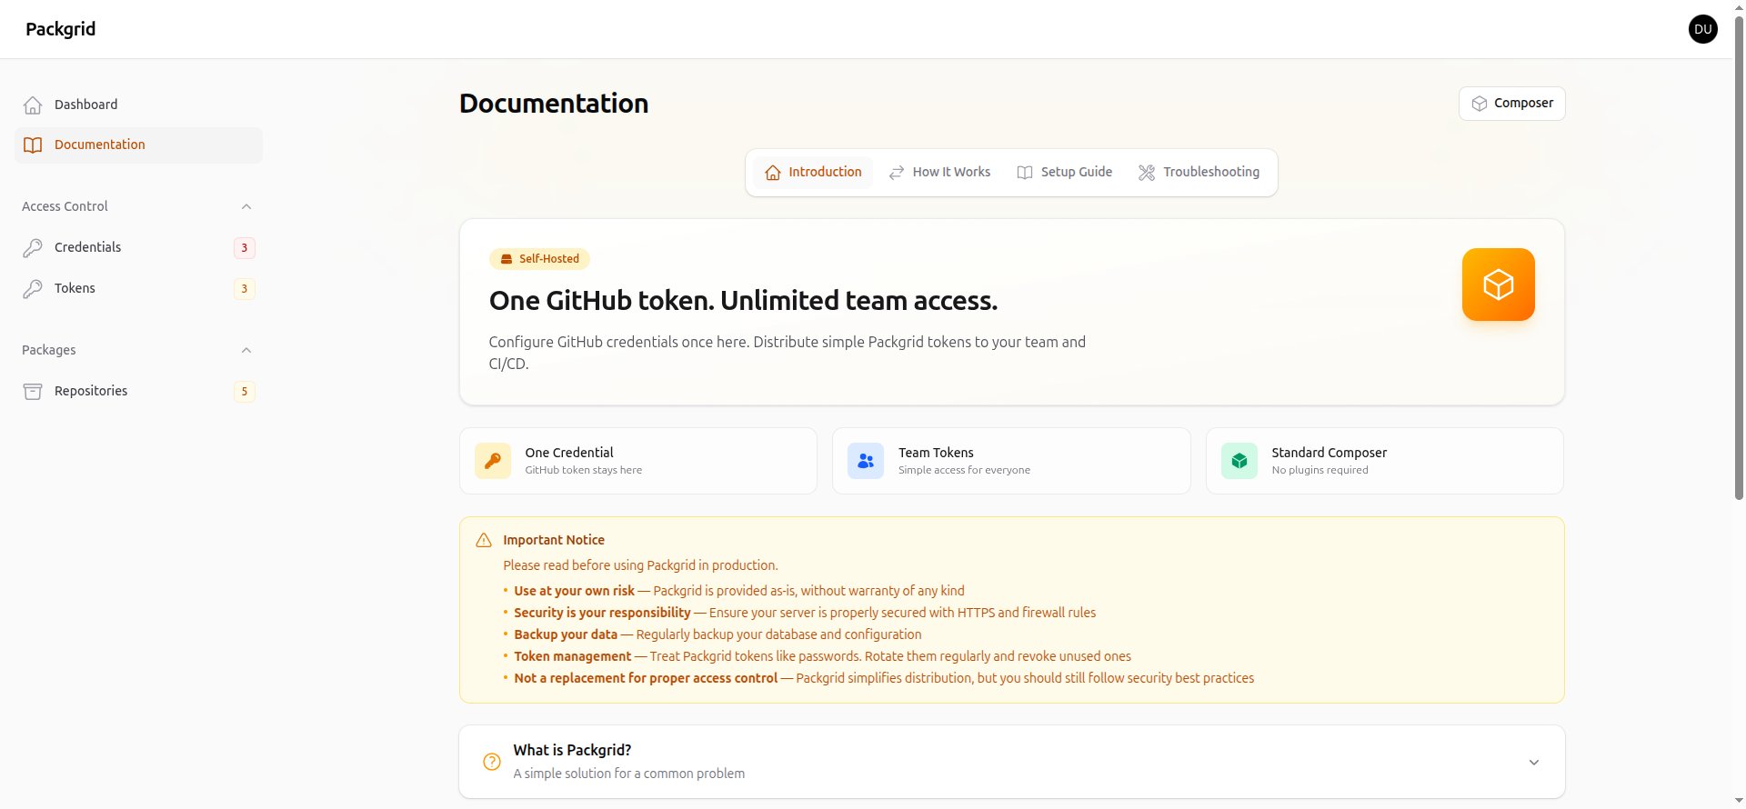The width and height of the screenshot is (1746, 809).
Task: Click the 'Packages' section label
Action: coord(49,350)
